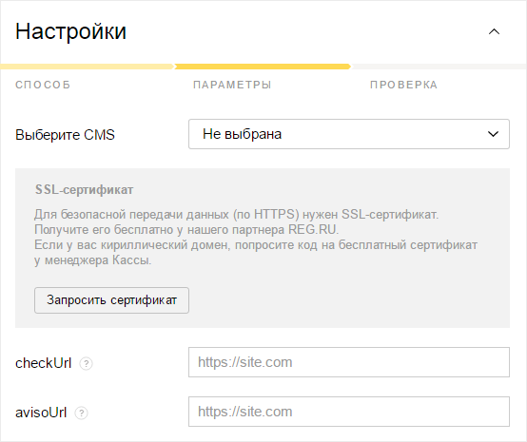Go to the СПОСОБ step
This screenshot has width=527, height=442.
(x=43, y=85)
